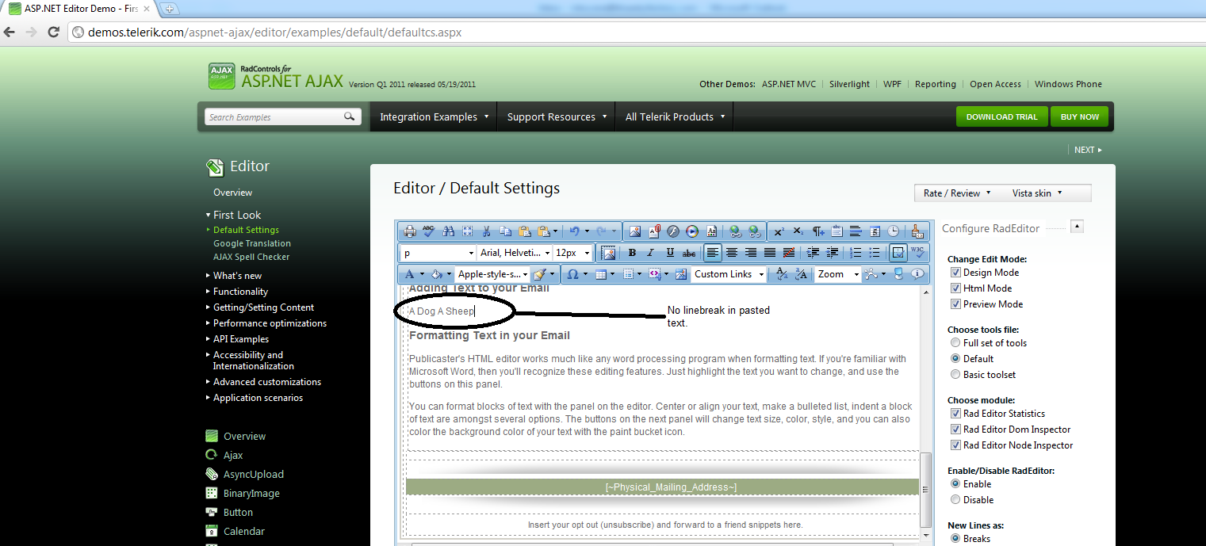Run the ABC spell check tool
The height and width of the screenshot is (546, 1206).
(x=429, y=231)
